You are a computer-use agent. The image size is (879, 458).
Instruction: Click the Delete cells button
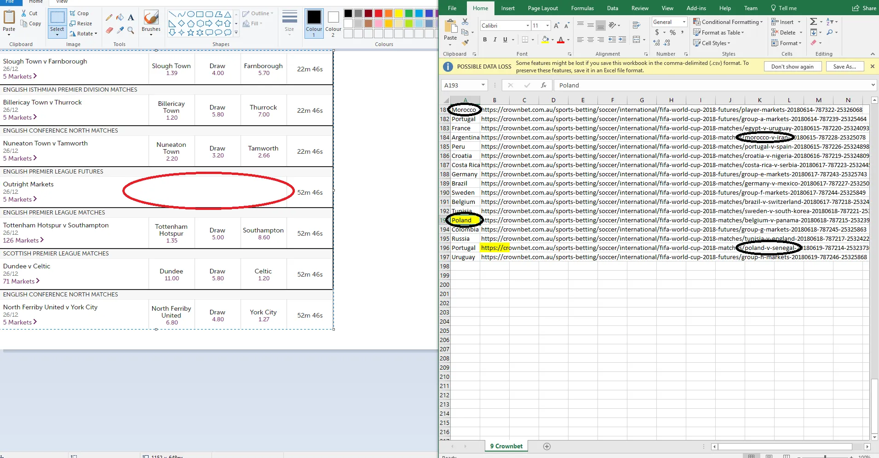[787, 33]
